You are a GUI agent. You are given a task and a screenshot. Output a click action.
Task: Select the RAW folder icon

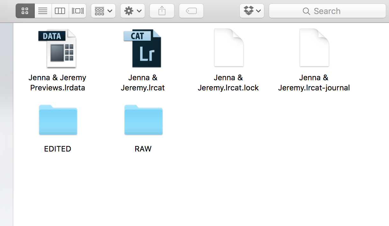[143, 120]
